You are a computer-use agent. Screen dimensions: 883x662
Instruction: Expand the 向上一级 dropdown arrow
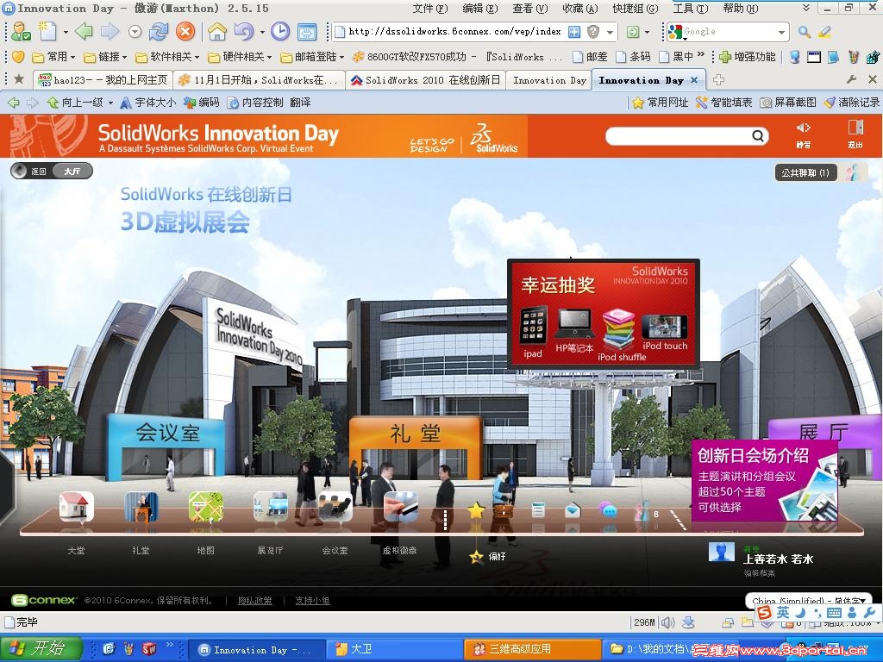(x=110, y=103)
